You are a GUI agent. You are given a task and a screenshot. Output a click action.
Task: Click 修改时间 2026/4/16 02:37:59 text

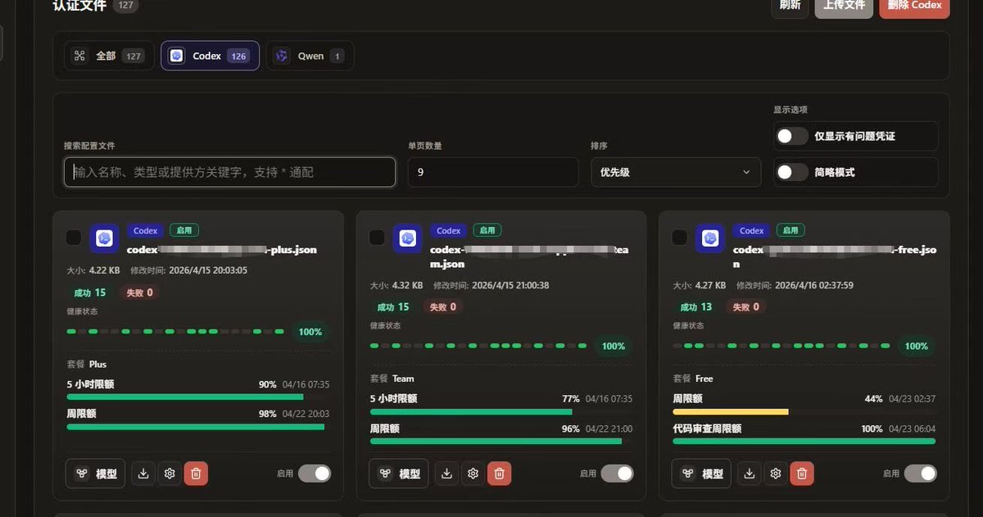pyautogui.click(x=795, y=286)
